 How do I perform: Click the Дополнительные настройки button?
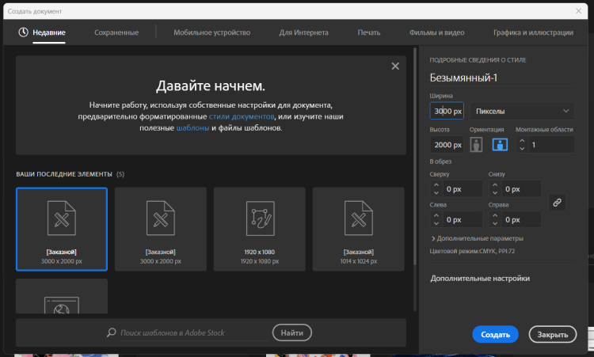(480, 279)
